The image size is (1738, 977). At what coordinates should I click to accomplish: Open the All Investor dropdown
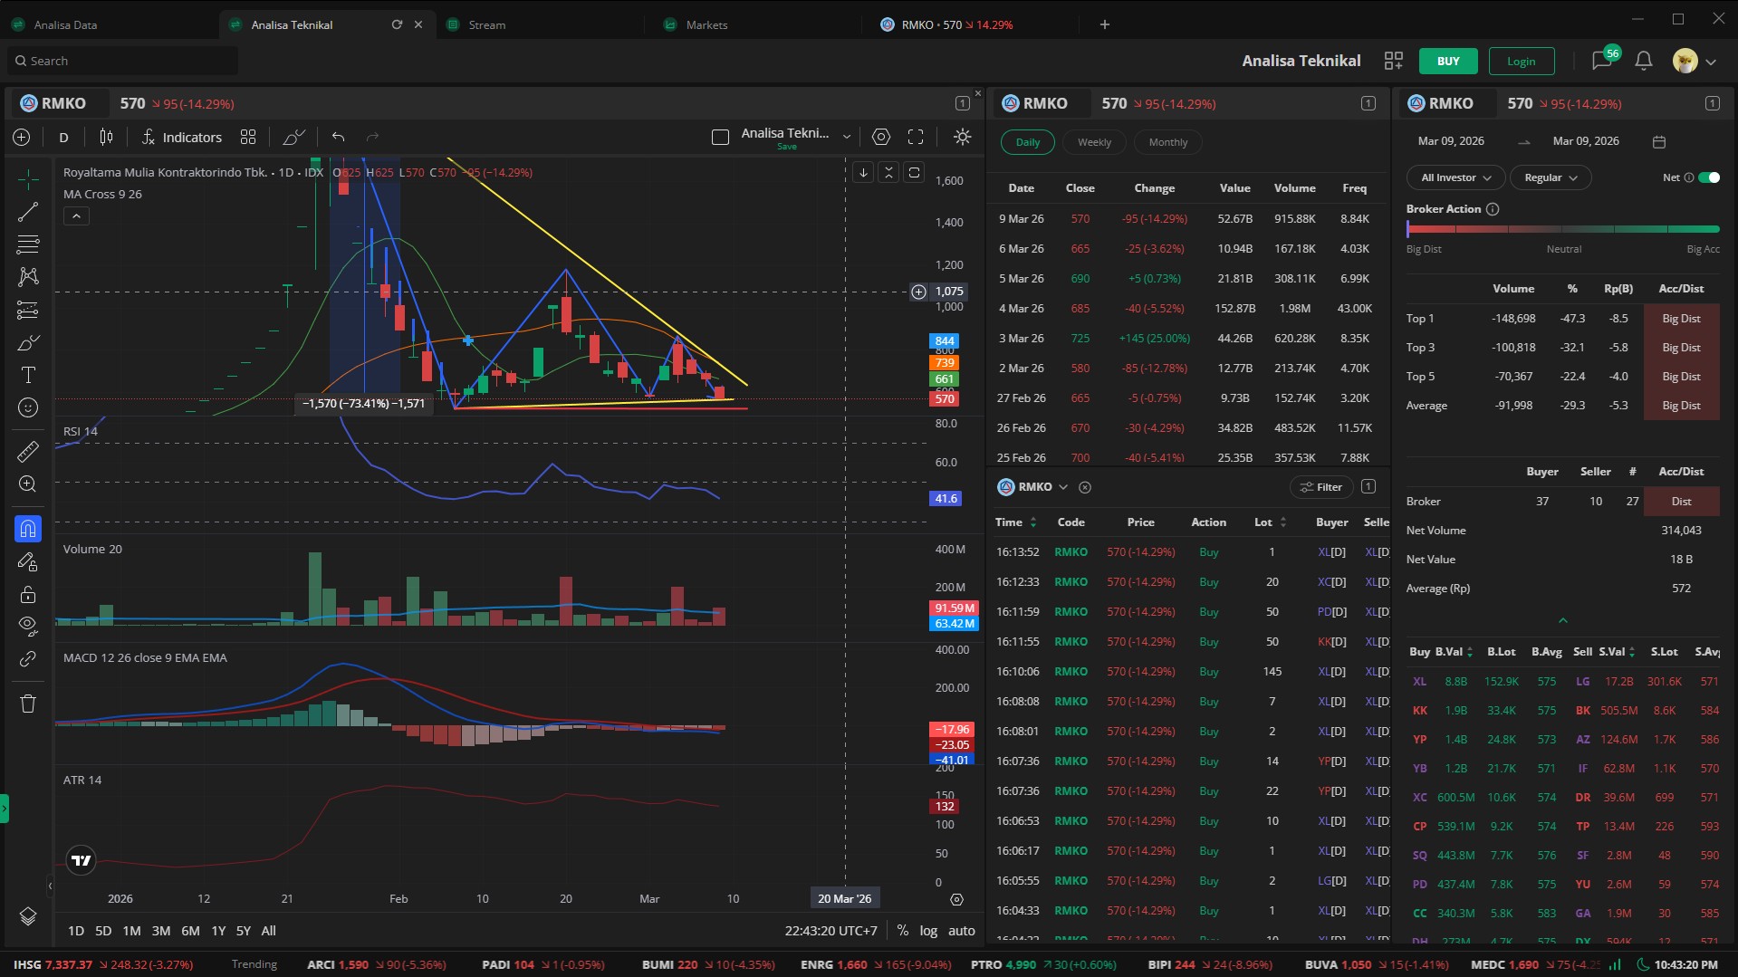coord(1455,177)
